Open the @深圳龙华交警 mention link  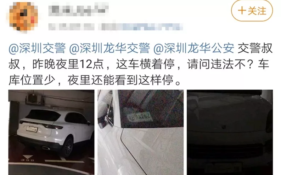(109, 48)
